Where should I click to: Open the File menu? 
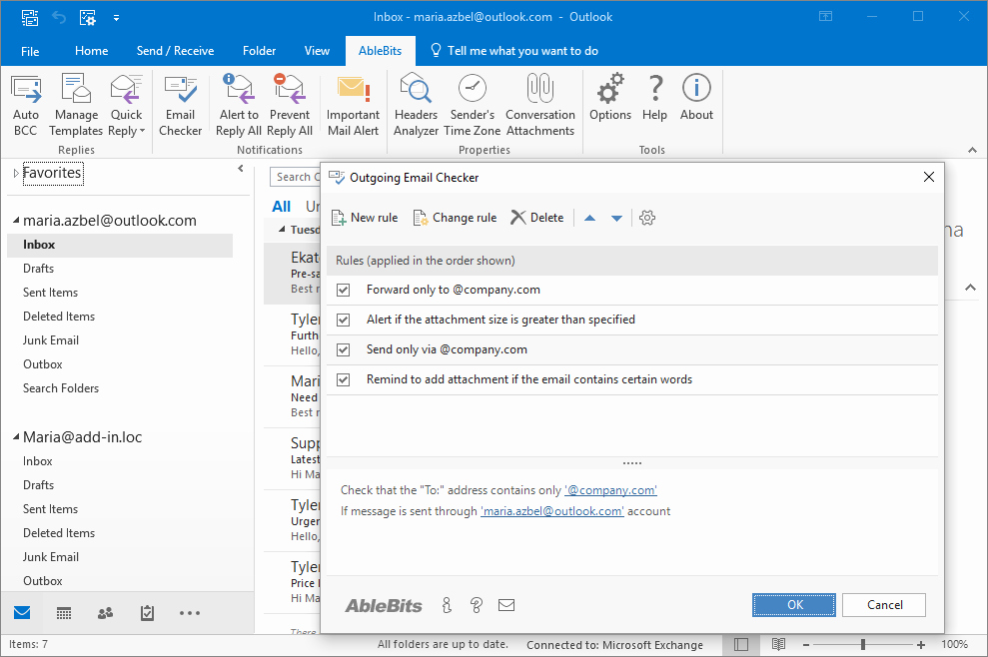click(x=30, y=51)
